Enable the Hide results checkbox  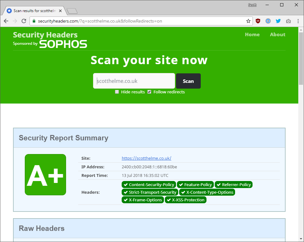click(x=117, y=91)
